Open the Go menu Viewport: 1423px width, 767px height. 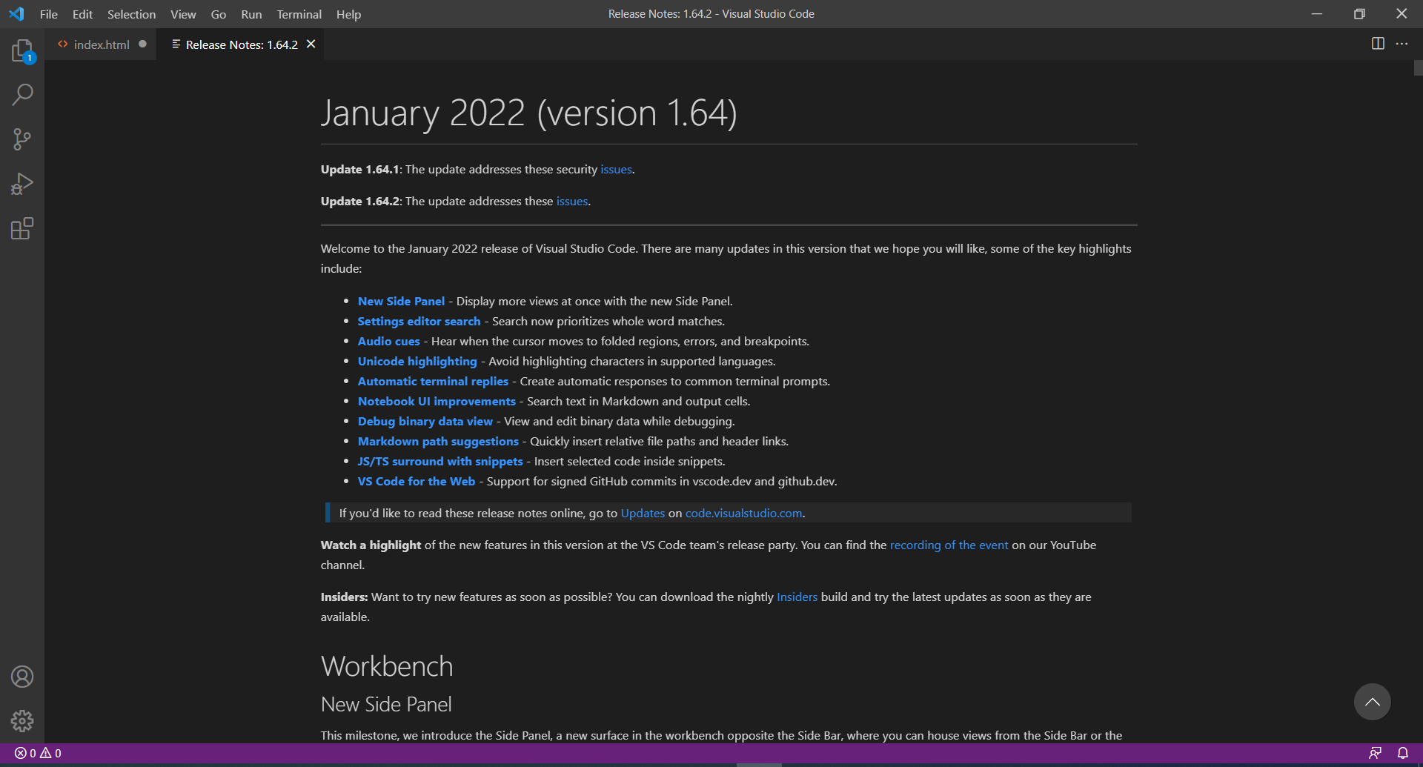pyautogui.click(x=219, y=14)
